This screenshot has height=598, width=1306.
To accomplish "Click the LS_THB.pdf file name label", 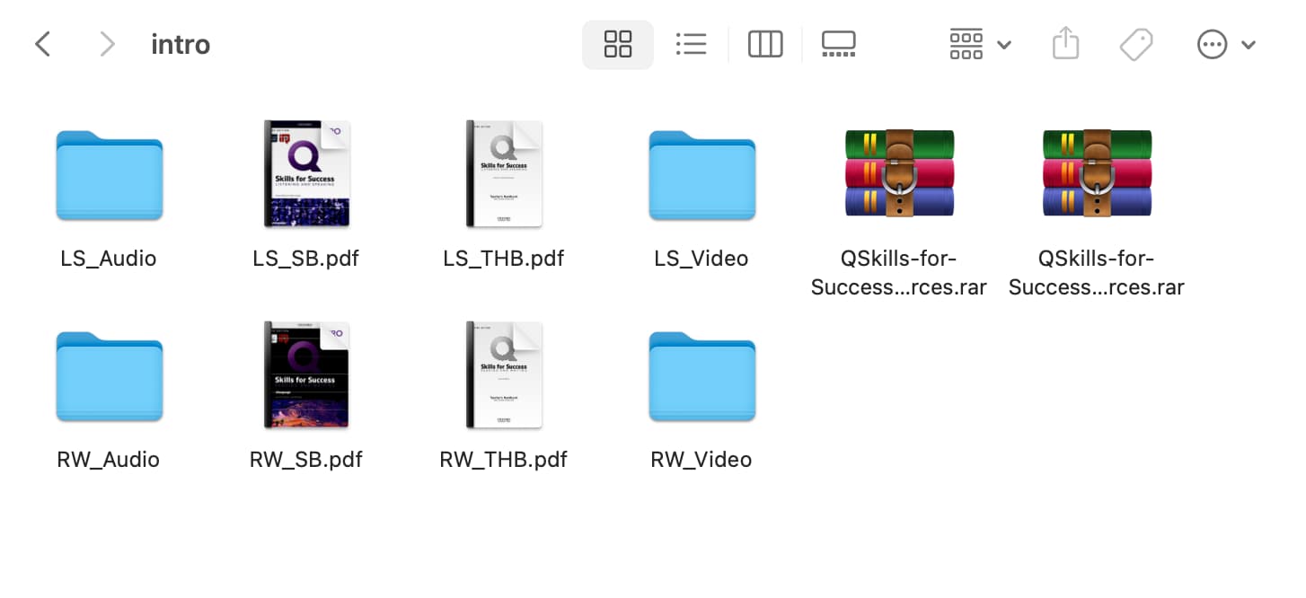I will point(504,259).
